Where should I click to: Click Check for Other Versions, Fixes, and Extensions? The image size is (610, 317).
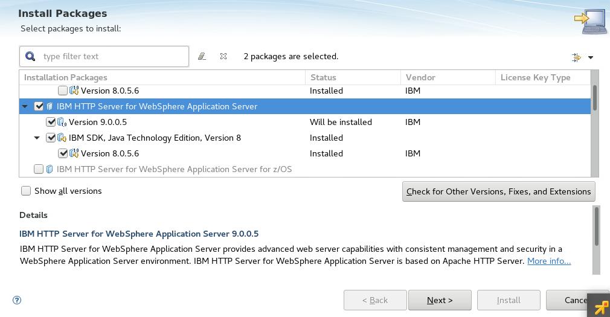click(499, 191)
